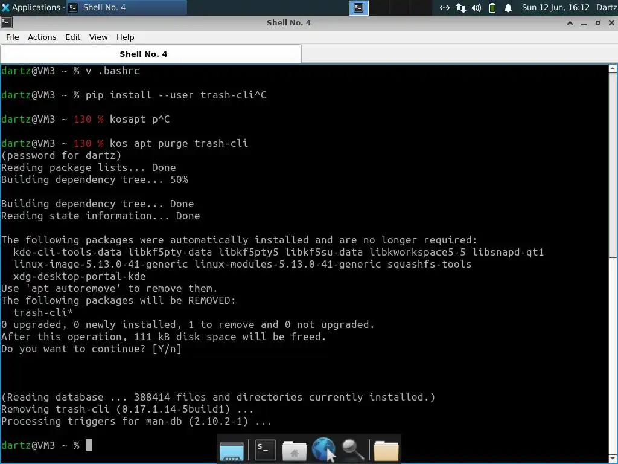Open the application finder magnifier icon

[x=352, y=449]
